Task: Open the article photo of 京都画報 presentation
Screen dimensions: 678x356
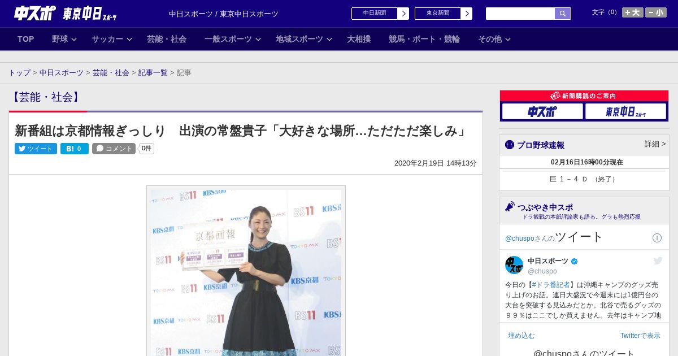Action: coord(246,271)
